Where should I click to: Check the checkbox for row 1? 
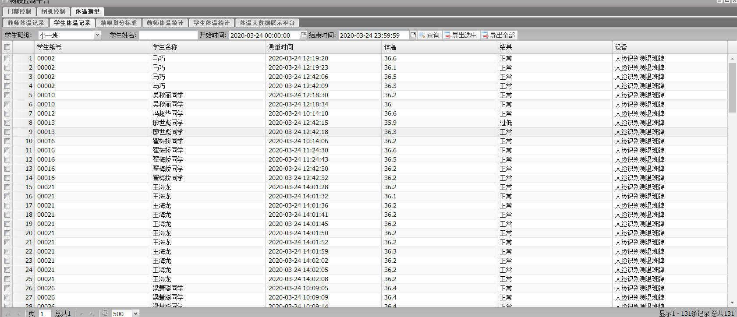[7, 58]
